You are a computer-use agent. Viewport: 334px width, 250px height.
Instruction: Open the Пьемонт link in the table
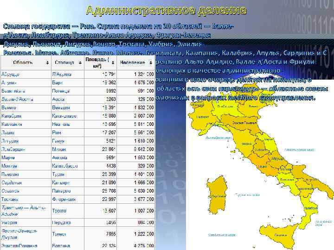coord(10,175)
